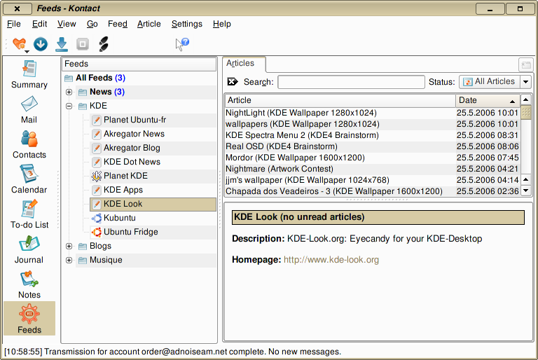The width and height of the screenshot is (538, 360).
Task: Select article Mordor (KDE Wallpaper 1600x1200)
Action: pyautogui.click(x=372, y=158)
